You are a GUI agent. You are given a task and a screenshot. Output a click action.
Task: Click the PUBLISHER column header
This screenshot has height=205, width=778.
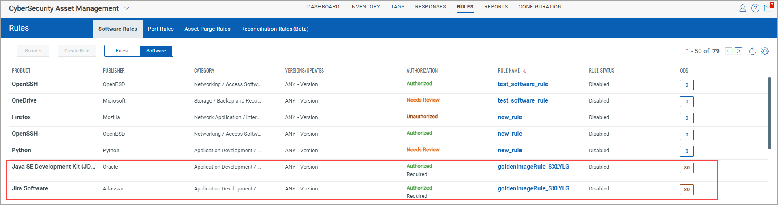[x=114, y=71]
